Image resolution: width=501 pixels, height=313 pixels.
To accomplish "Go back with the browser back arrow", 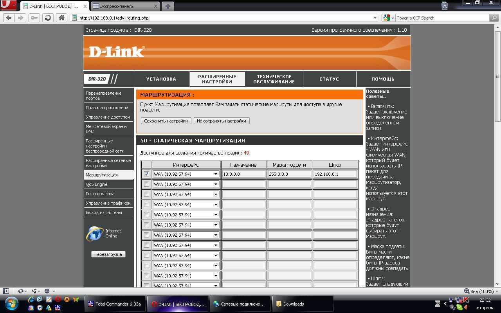I will pyautogui.click(x=9, y=18).
